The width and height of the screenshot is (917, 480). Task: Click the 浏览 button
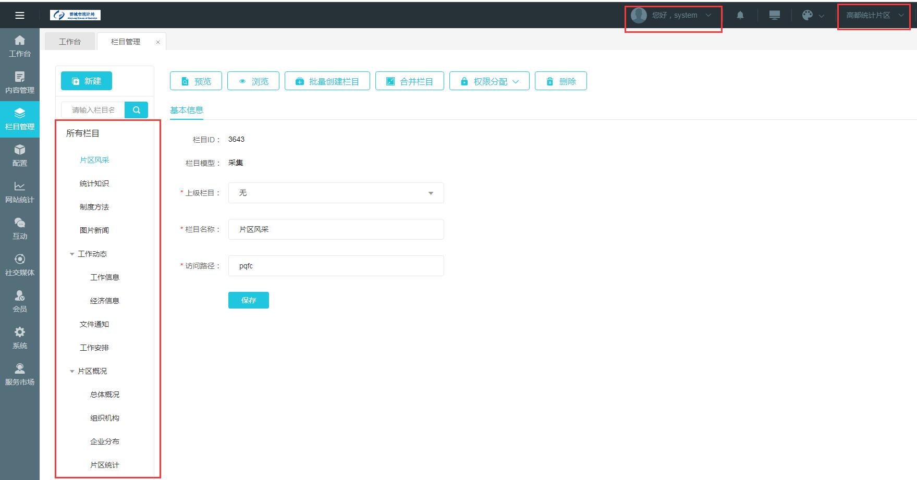coord(253,81)
